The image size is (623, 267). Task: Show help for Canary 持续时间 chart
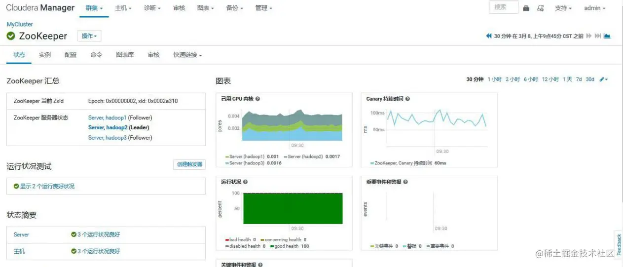[x=407, y=99]
